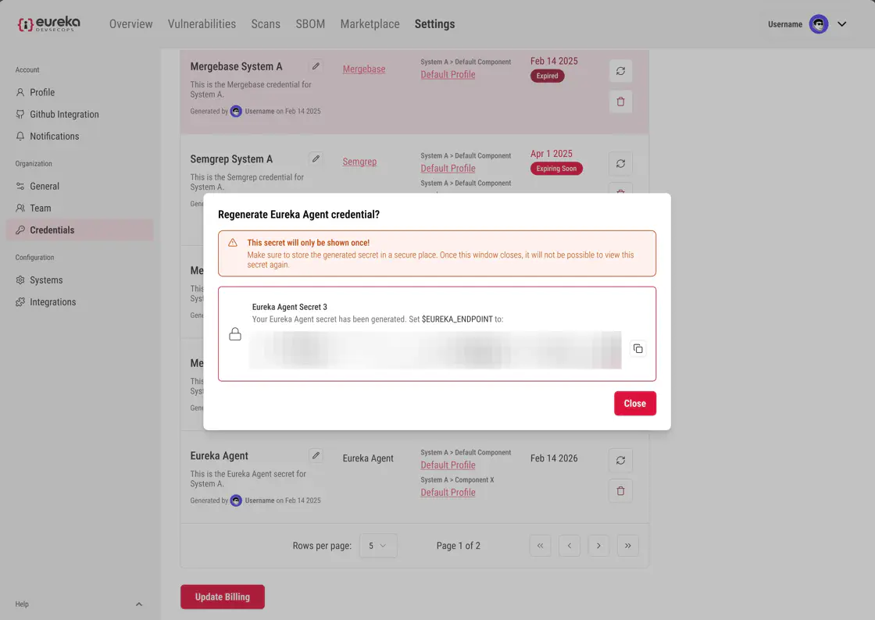Jump to last page of credentials

click(x=627, y=546)
